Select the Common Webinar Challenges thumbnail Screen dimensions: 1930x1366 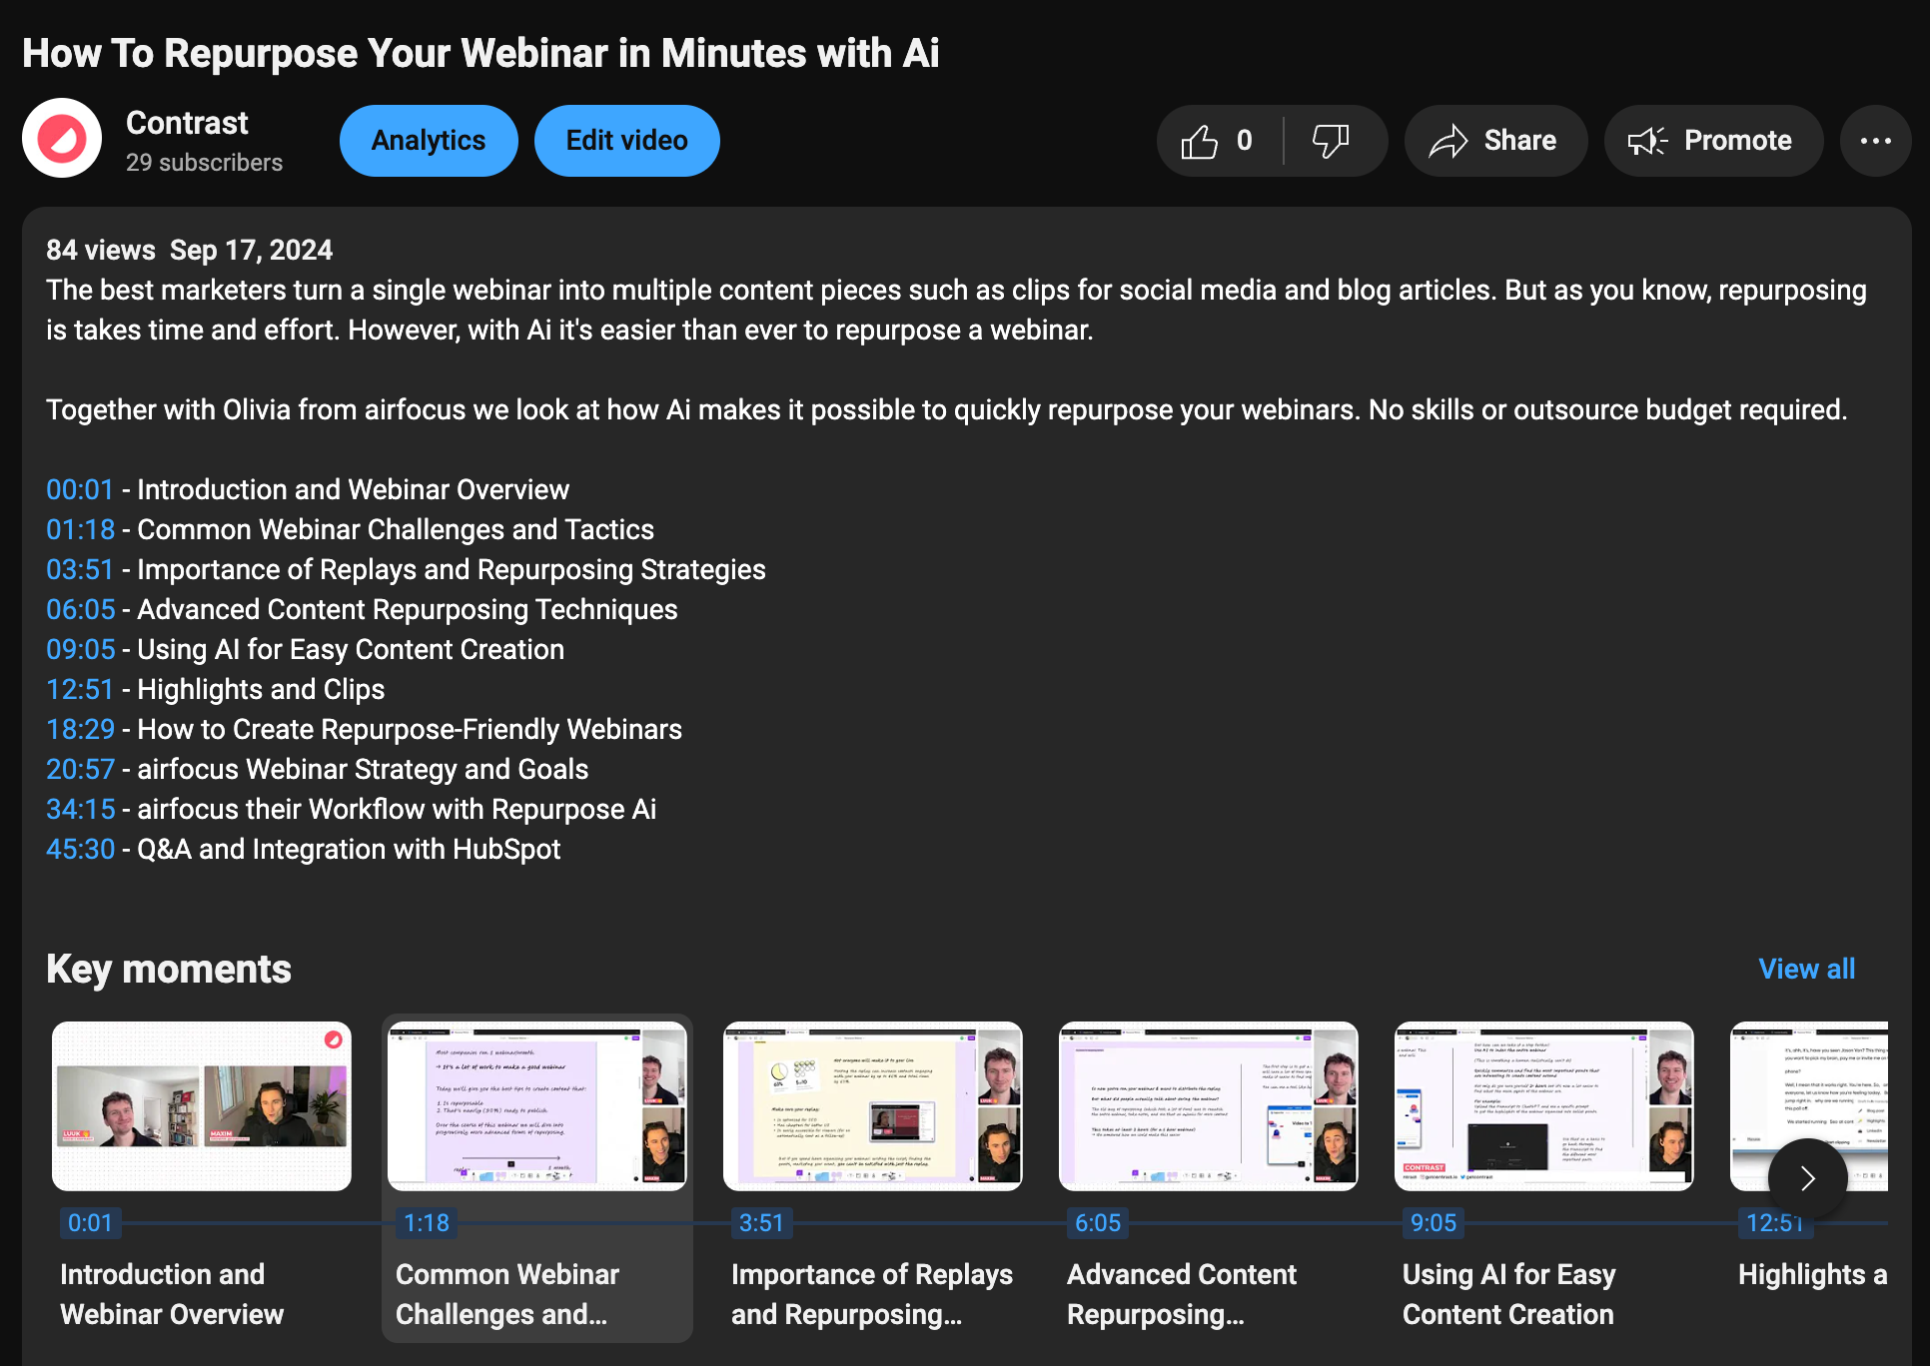(536, 1106)
